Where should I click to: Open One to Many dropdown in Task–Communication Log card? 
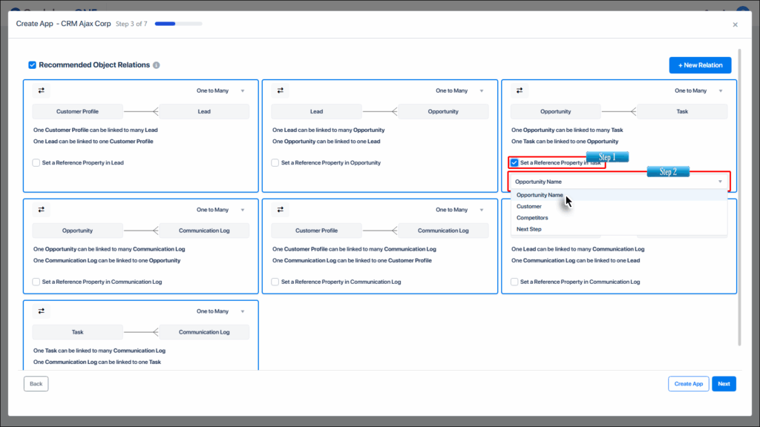pyautogui.click(x=220, y=311)
